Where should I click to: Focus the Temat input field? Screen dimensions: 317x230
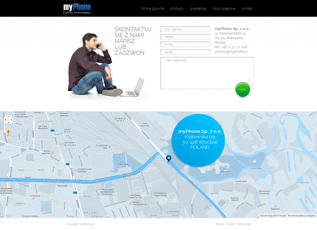coord(185,52)
